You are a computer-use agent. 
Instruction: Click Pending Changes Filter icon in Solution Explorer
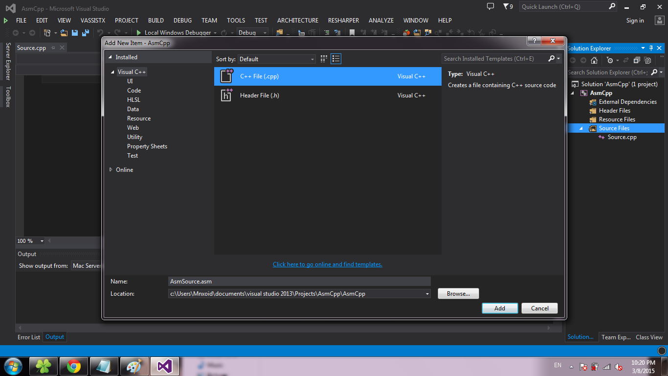[610, 60]
